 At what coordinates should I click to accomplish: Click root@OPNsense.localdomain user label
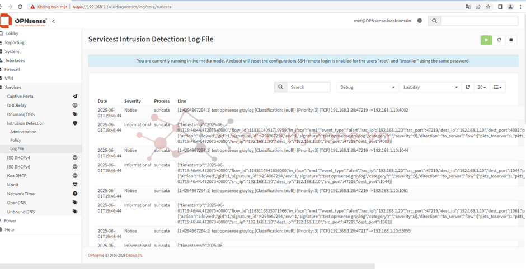(x=382, y=21)
